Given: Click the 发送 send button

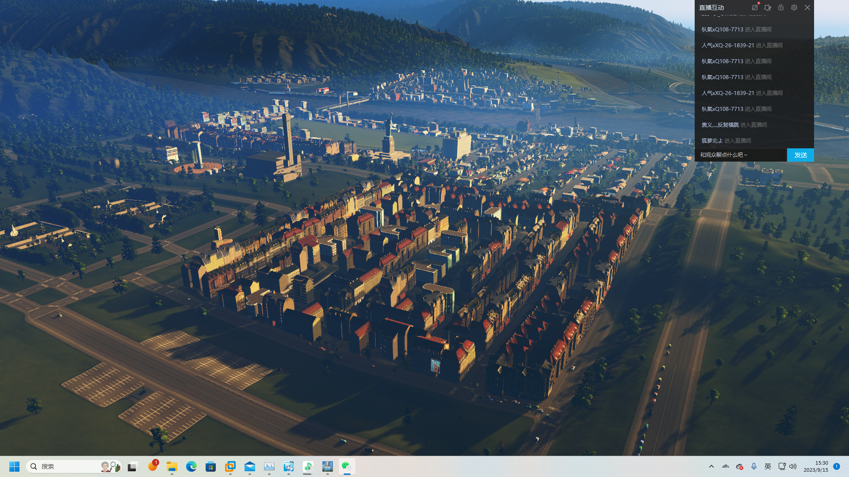Looking at the screenshot, I should (800, 155).
